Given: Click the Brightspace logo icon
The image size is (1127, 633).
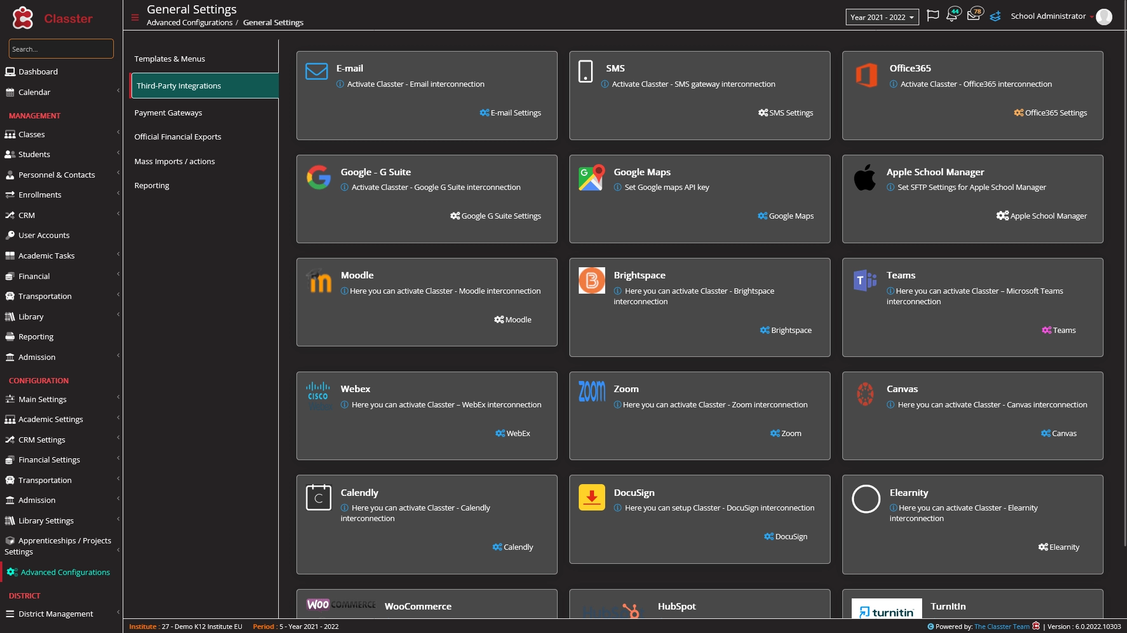Looking at the screenshot, I should (592, 281).
